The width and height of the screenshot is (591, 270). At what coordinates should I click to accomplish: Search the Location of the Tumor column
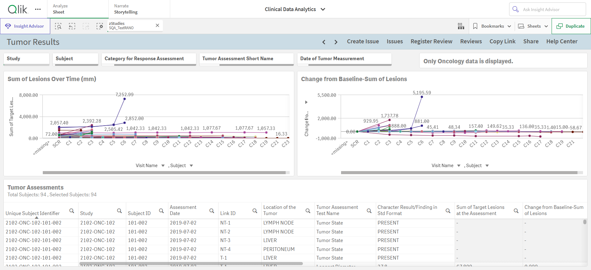click(308, 211)
